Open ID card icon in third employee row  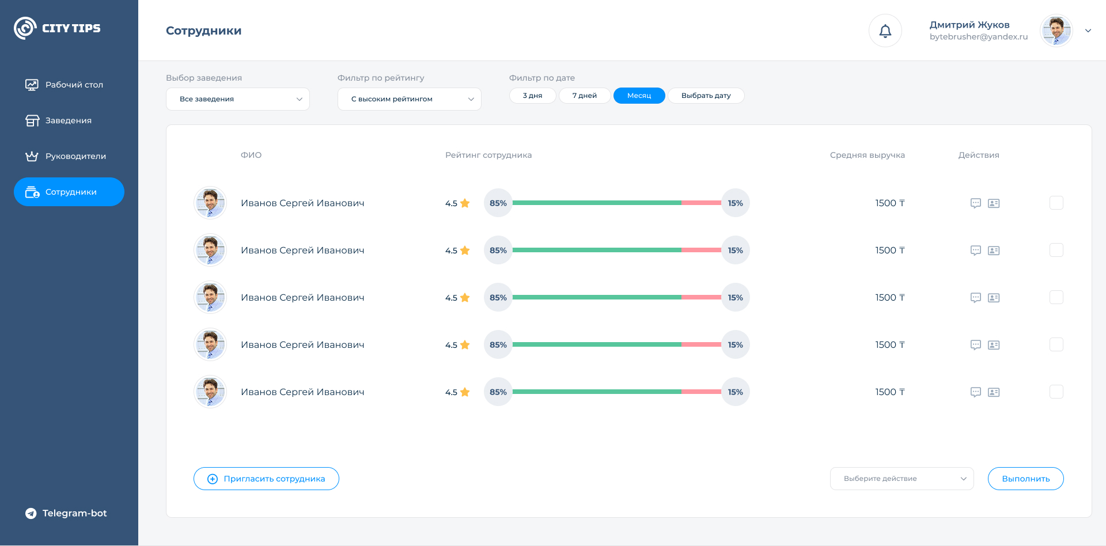(994, 298)
